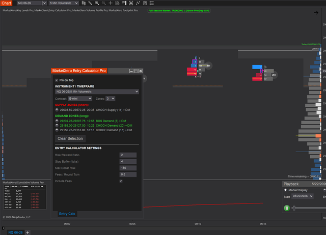Click the Time remaining countdown text
The image size is (326, 235).
(x=304, y=177)
